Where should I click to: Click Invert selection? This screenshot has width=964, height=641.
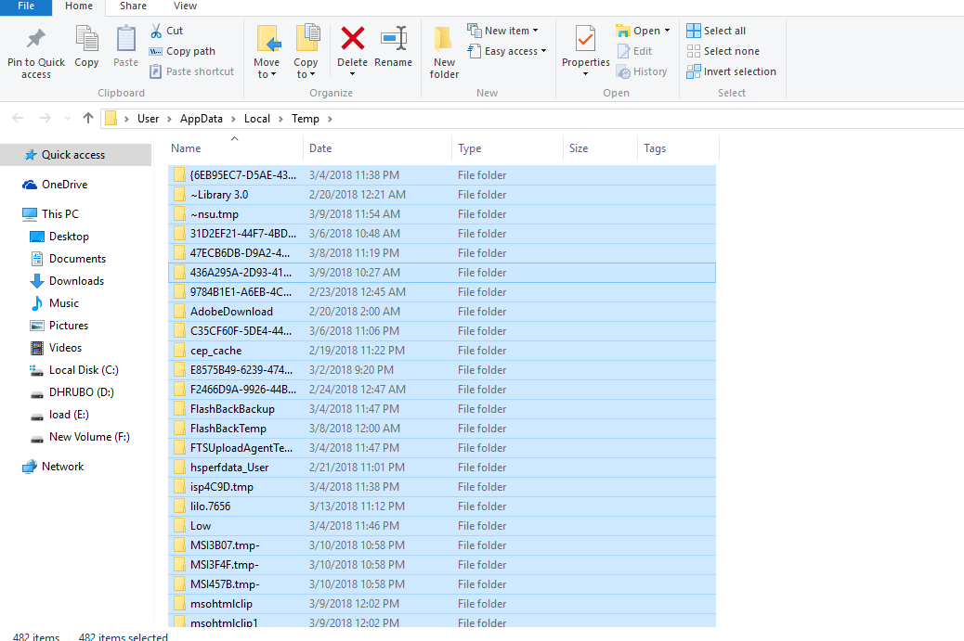point(731,71)
